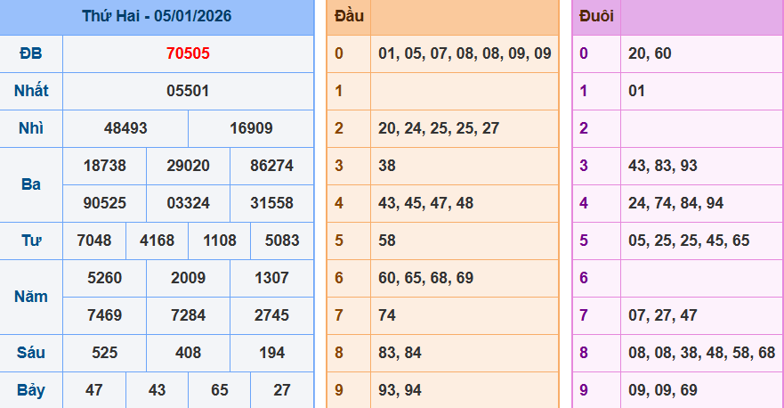The width and height of the screenshot is (784, 408).
Task: Select seventh prize number 65
Action: pyautogui.click(x=219, y=390)
